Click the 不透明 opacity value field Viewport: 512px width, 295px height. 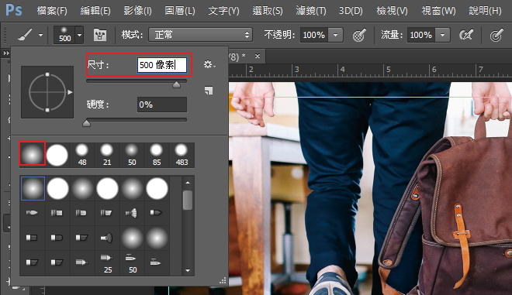pyautogui.click(x=314, y=35)
